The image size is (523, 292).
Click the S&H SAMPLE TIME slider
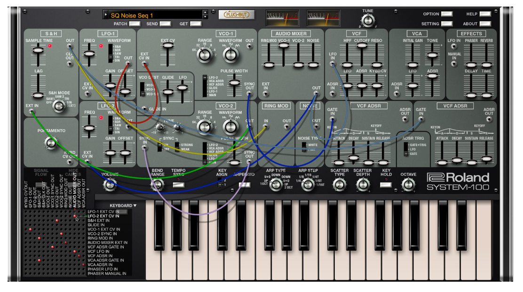click(x=38, y=50)
